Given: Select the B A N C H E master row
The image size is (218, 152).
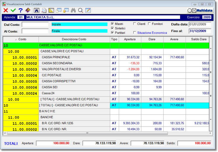Looking at the screenshot, I should (x=106, y=111).
